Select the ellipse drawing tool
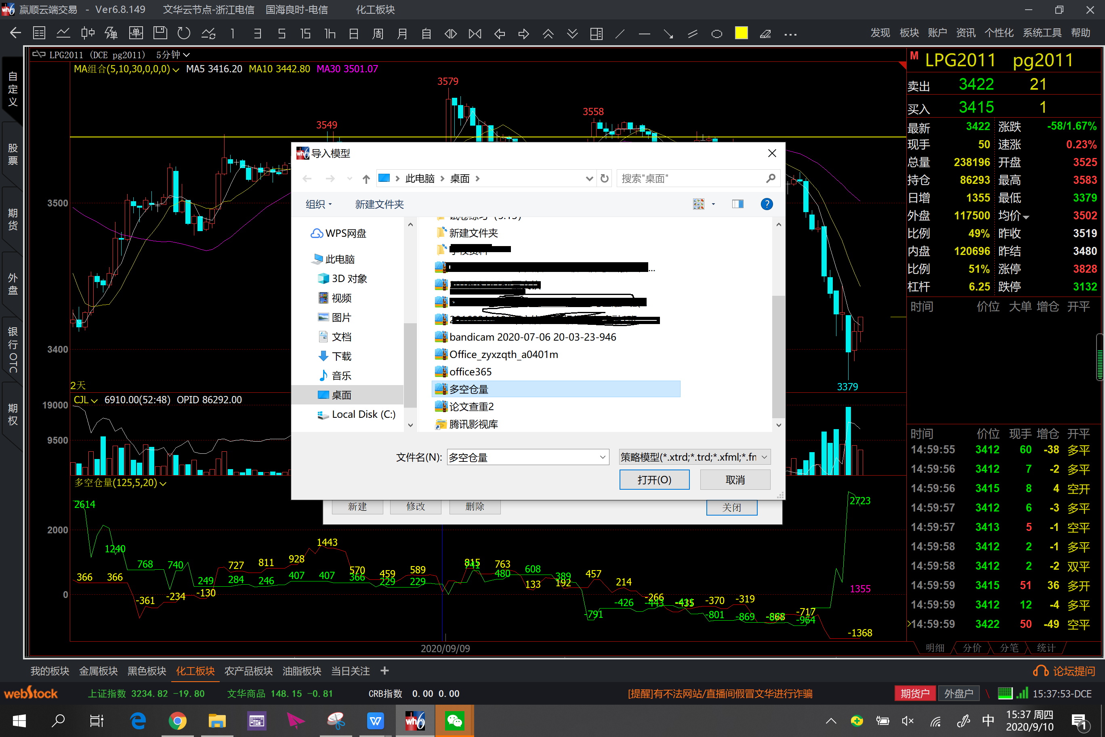The width and height of the screenshot is (1105, 737). (717, 34)
